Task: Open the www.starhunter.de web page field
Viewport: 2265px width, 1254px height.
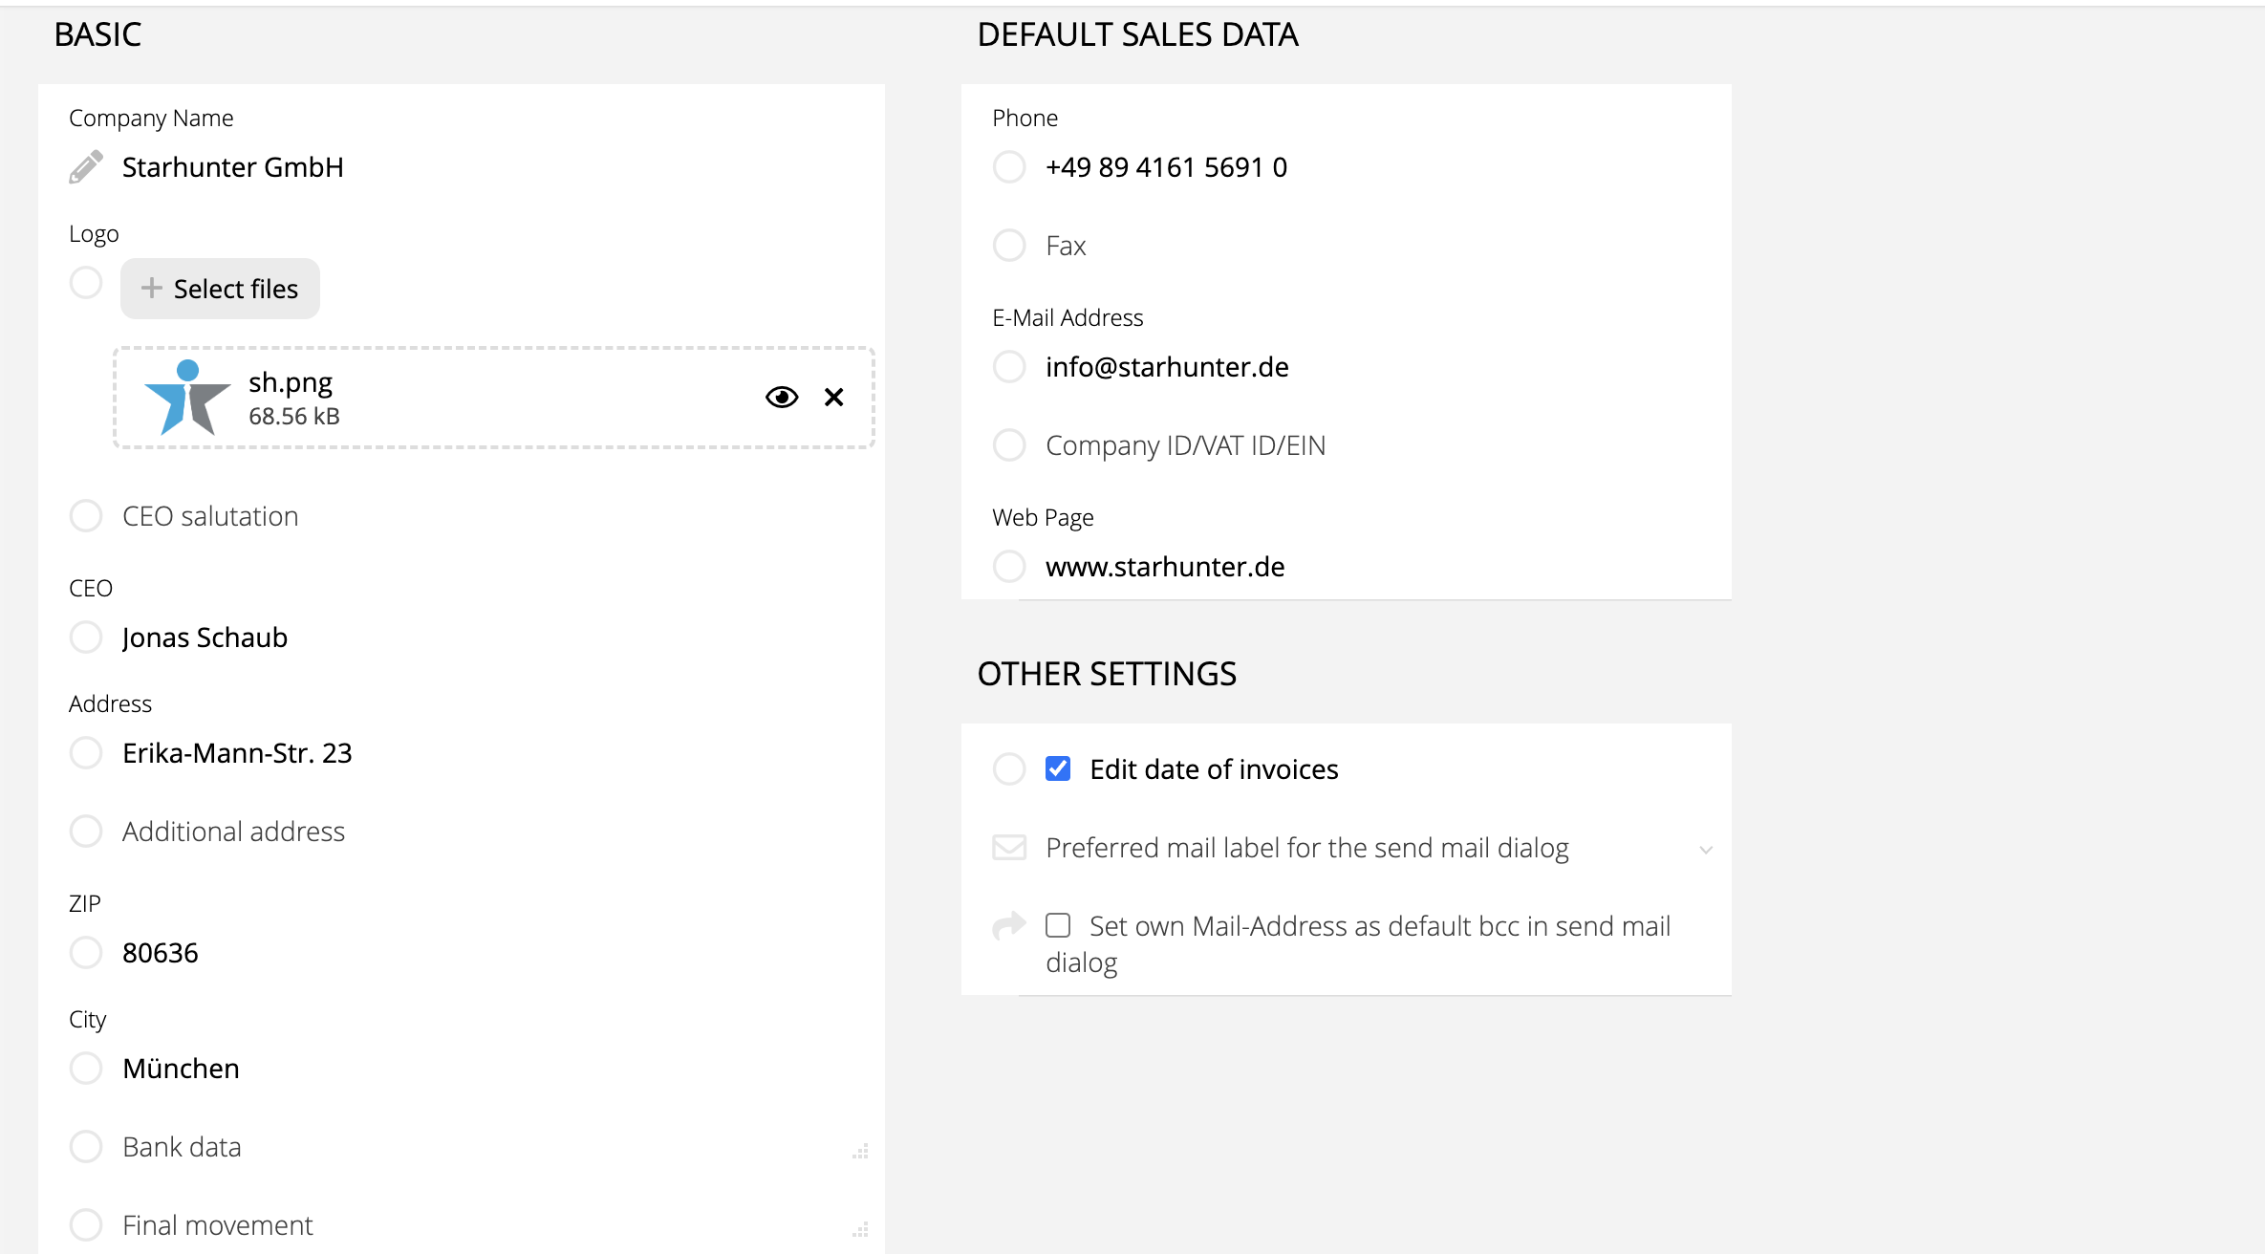Action: pos(1164,567)
